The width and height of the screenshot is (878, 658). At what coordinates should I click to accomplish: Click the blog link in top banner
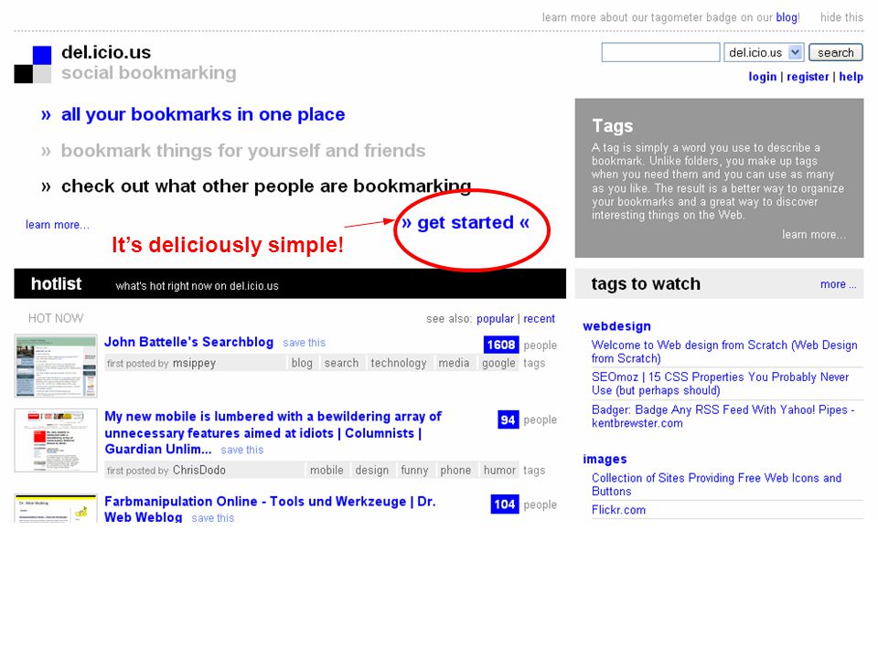(787, 17)
